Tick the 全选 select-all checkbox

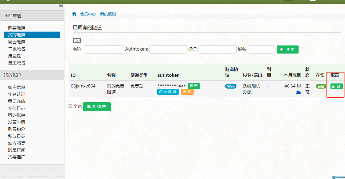tap(70, 106)
